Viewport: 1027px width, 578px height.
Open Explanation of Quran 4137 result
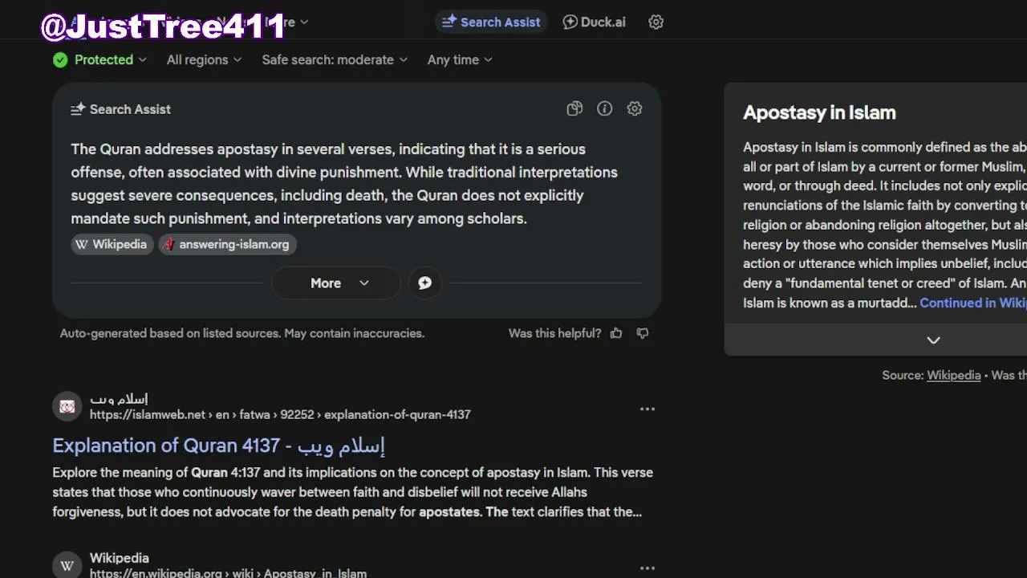point(219,446)
